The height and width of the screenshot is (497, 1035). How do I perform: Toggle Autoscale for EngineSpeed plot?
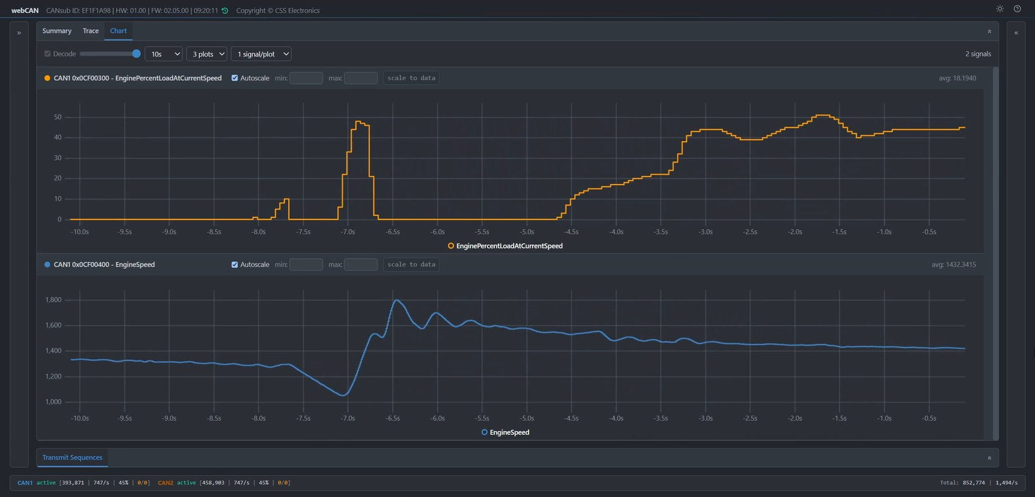235,265
